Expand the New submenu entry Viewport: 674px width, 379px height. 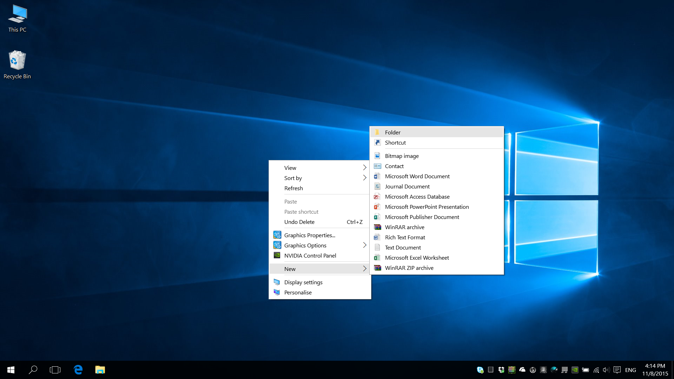[319, 269]
